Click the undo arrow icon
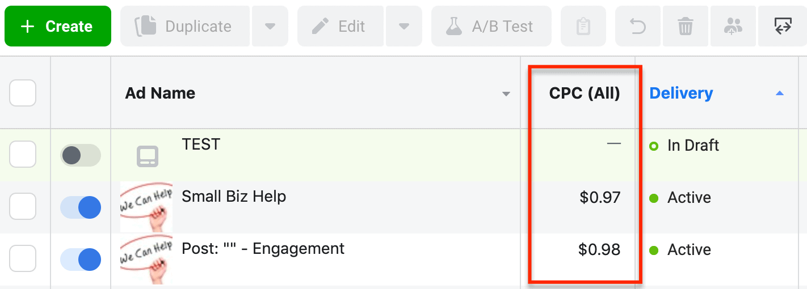This screenshot has height=289, width=807. [x=638, y=26]
